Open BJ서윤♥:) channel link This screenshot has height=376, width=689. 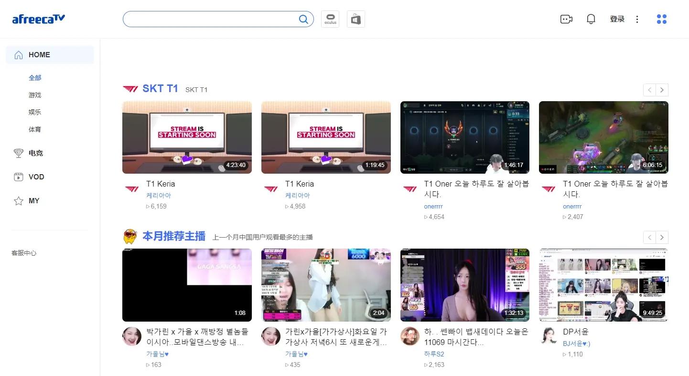pos(577,344)
